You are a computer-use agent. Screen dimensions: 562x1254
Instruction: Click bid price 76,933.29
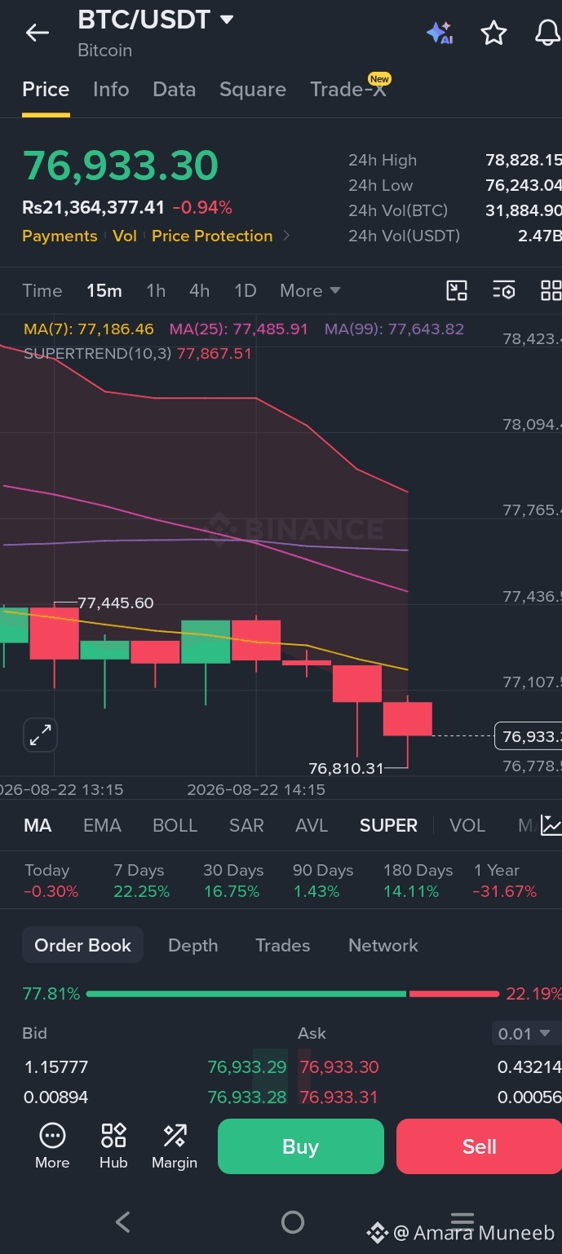tap(247, 1066)
